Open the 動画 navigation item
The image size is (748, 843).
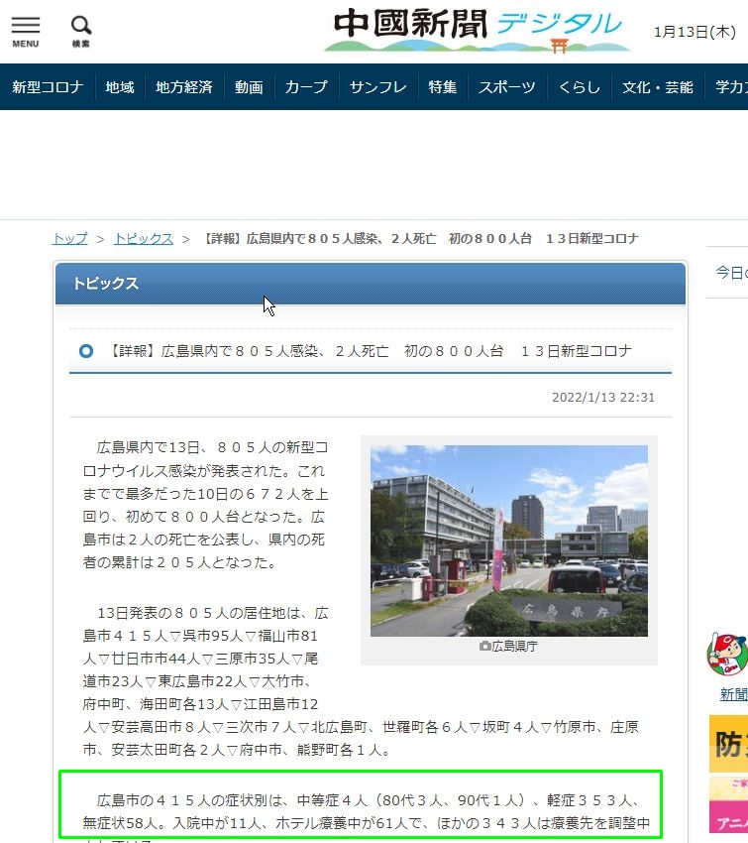[249, 87]
